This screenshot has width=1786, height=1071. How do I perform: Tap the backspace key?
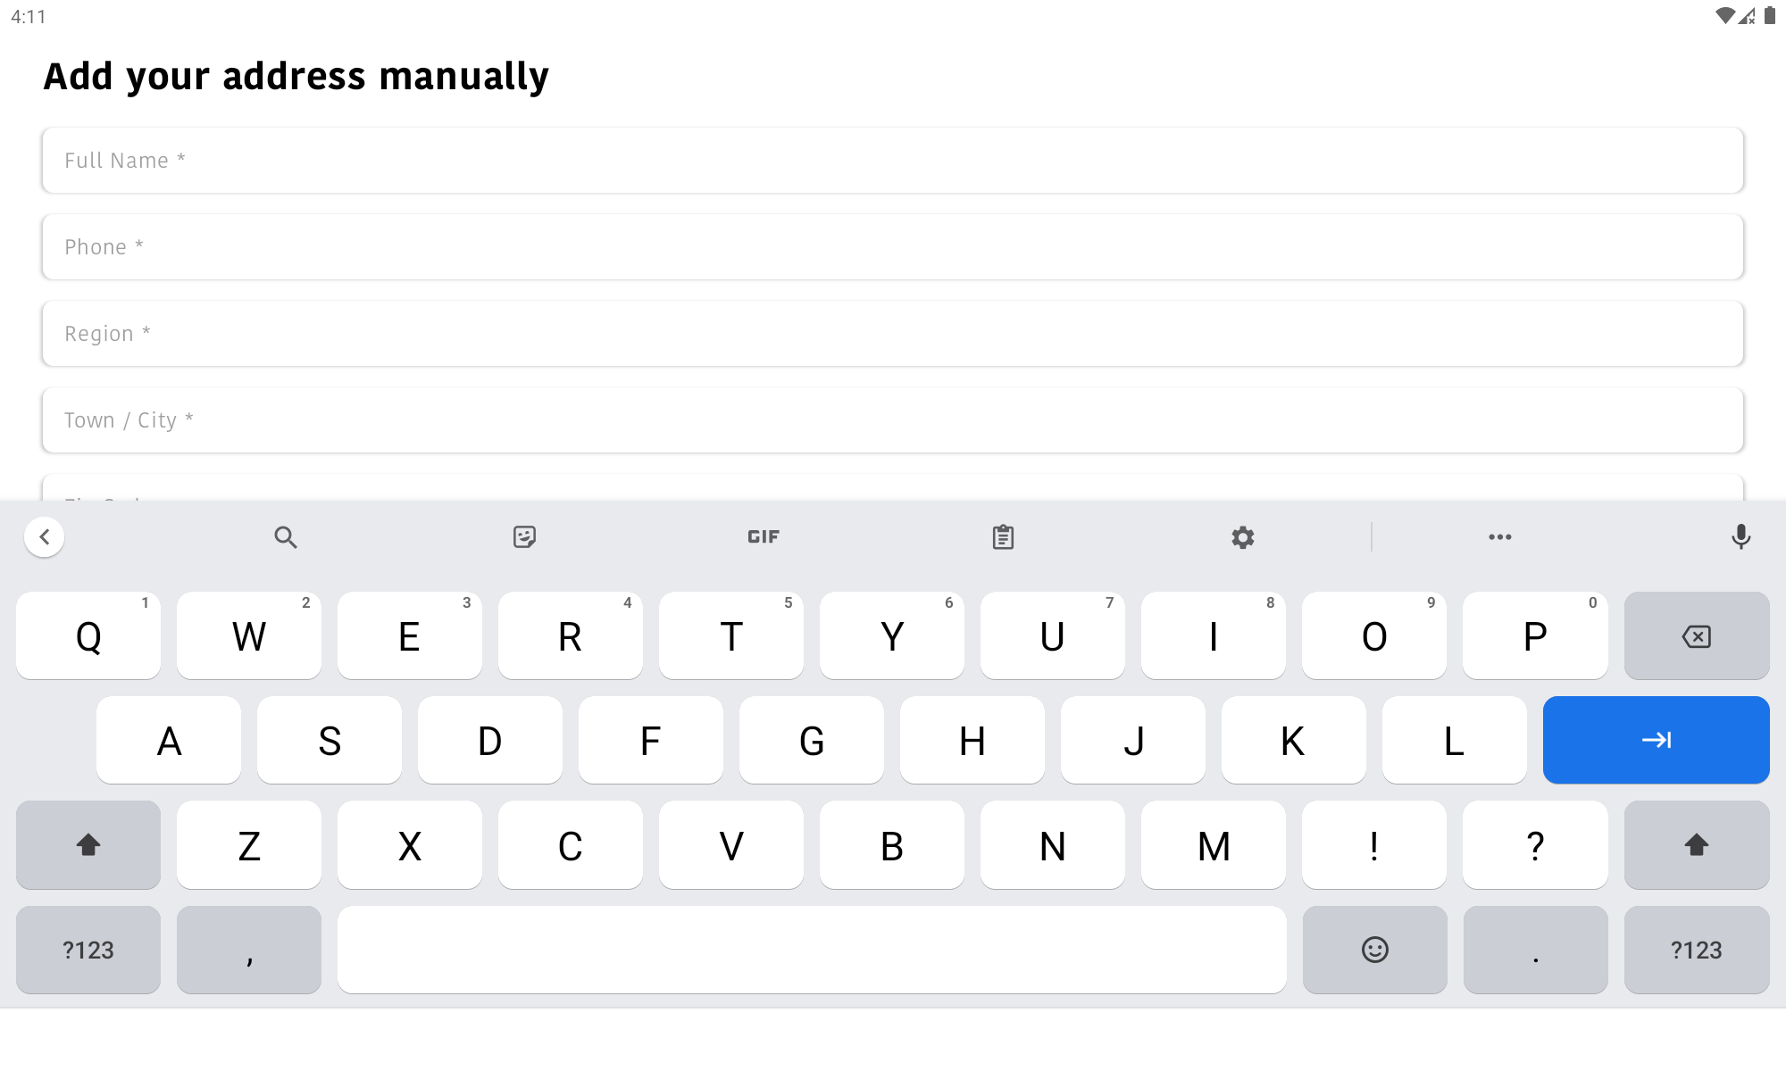tap(1696, 635)
